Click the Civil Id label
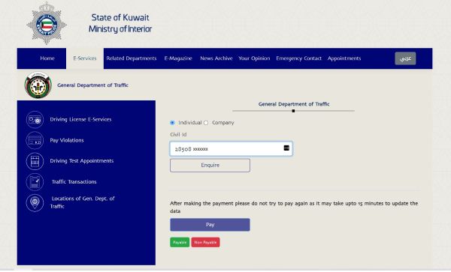Viewport: 451px width, 272px height. coord(178,135)
